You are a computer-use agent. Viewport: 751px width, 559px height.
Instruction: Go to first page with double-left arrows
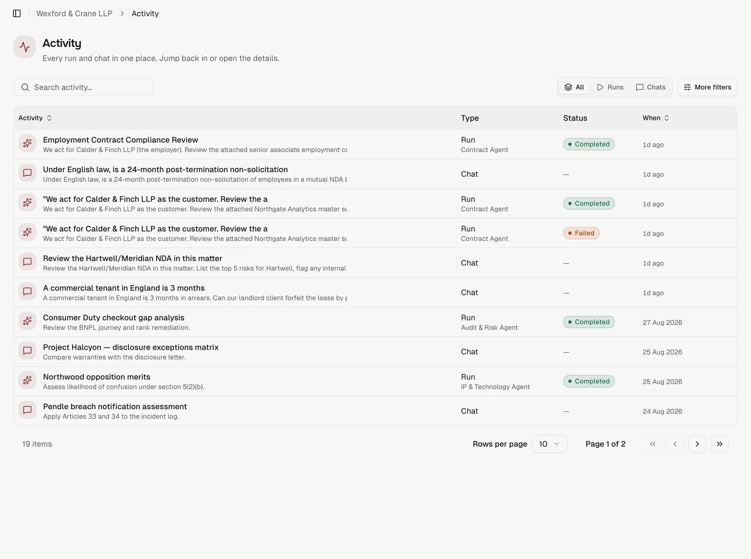click(653, 444)
